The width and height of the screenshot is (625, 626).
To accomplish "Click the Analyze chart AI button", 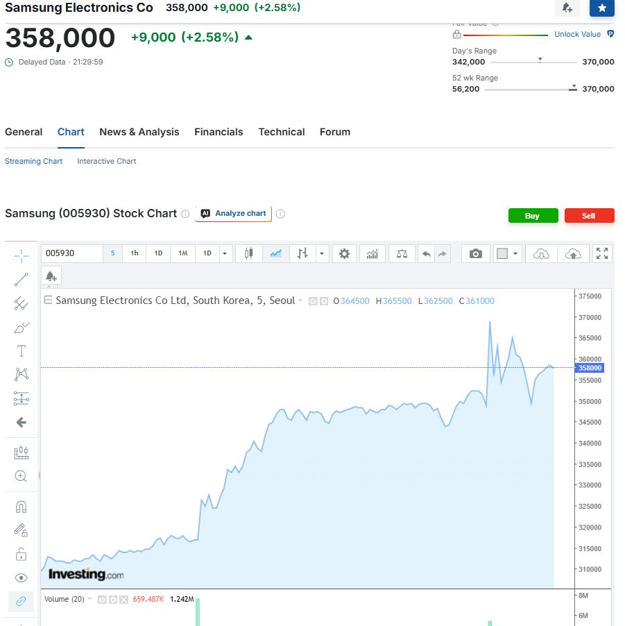I will coord(234,214).
